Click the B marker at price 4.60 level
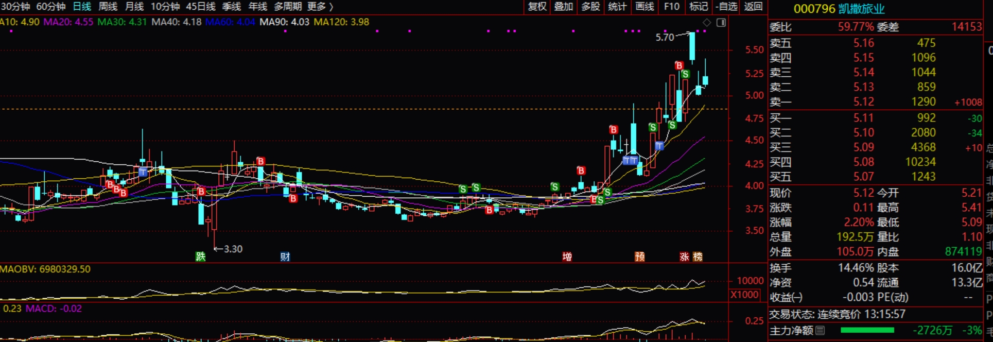Screen dimensions: 993x342 [x=613, y=130]
